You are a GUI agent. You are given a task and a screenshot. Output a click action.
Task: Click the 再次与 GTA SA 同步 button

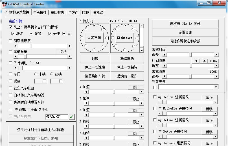point(185,24)
